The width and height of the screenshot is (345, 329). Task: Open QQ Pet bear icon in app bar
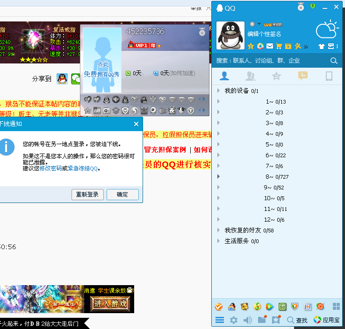click(x=244, y=307)
